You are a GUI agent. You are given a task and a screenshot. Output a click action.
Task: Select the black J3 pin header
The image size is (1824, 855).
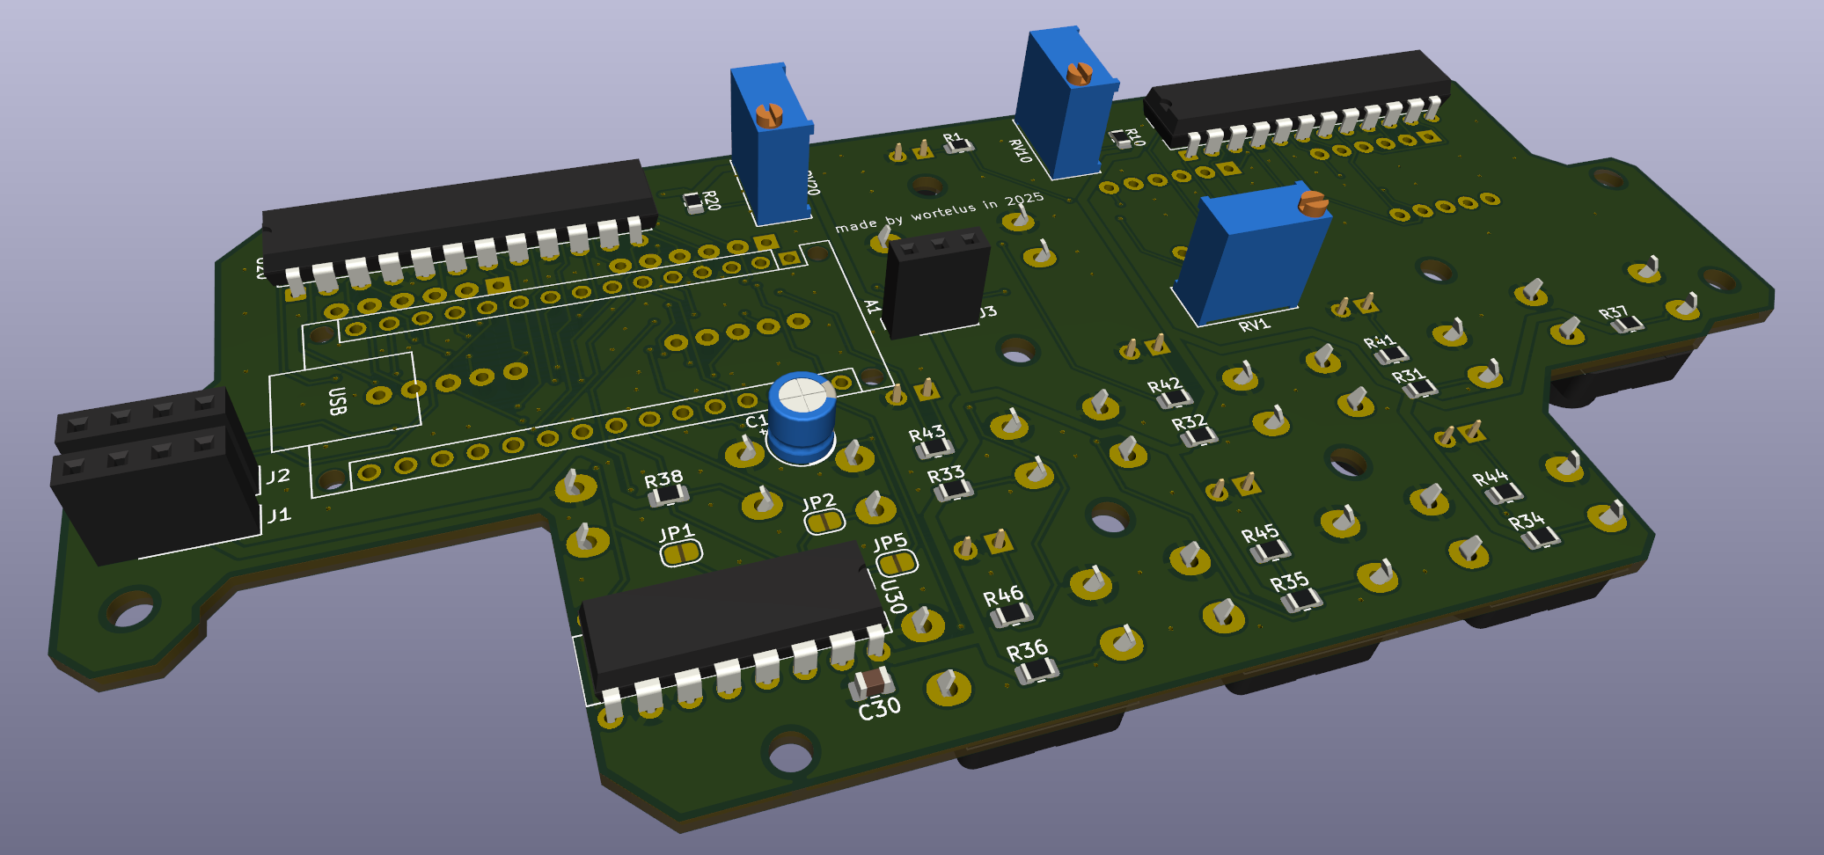coord(935,283)
